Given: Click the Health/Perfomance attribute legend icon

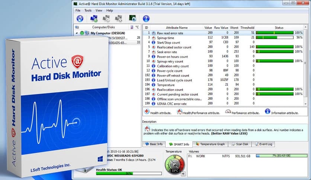Looking at the screenshot, I should pos(180,112).
